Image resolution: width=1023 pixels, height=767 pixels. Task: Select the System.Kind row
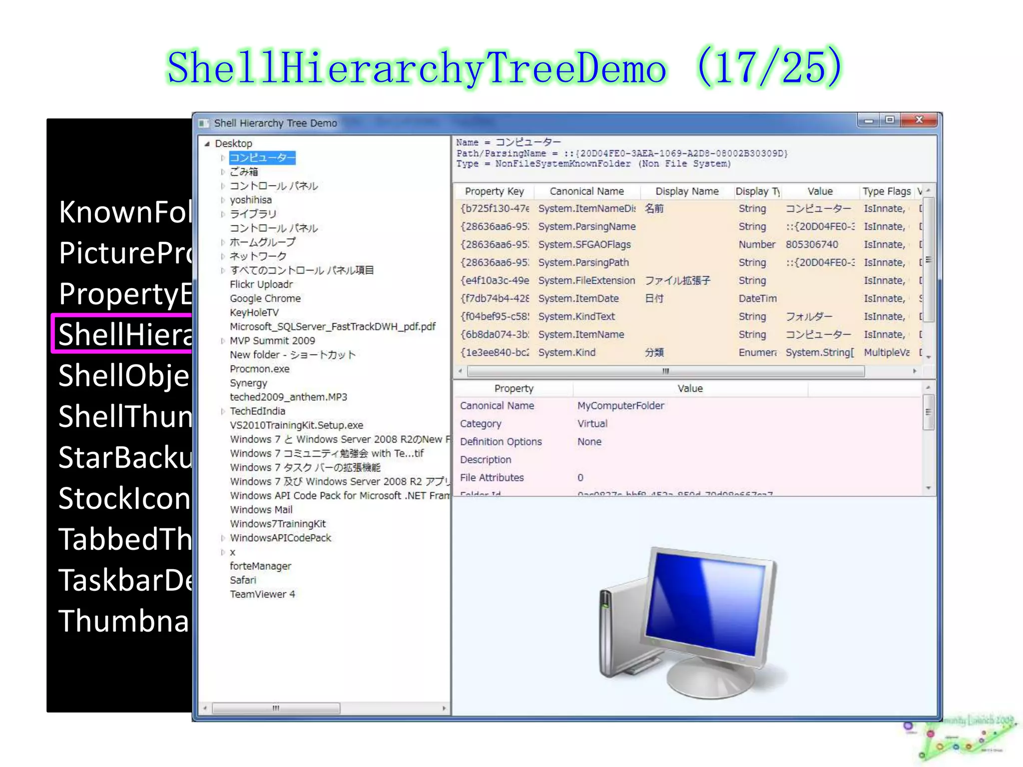tap(689, 353)
